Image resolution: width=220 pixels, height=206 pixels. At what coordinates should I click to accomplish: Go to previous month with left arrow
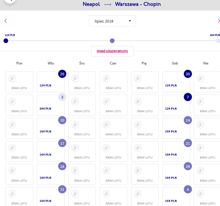tap(6, 21)
